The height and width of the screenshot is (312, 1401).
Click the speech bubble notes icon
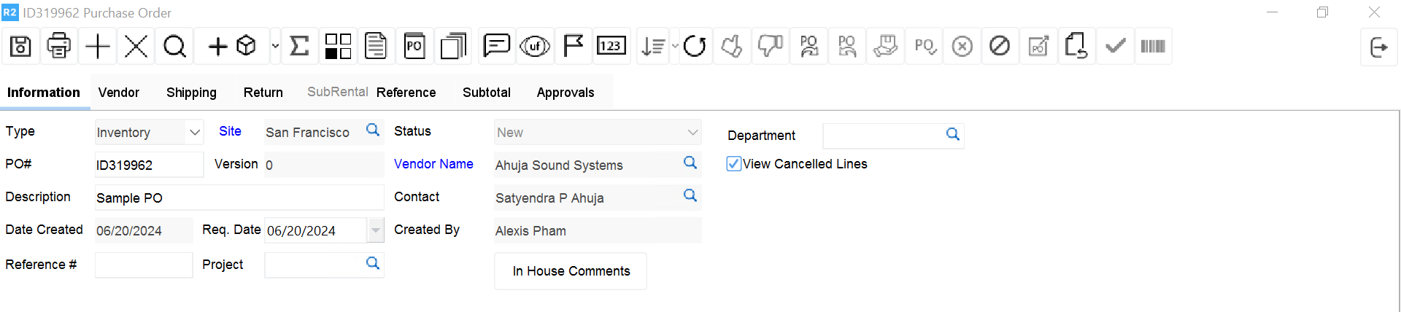(496, 47)
